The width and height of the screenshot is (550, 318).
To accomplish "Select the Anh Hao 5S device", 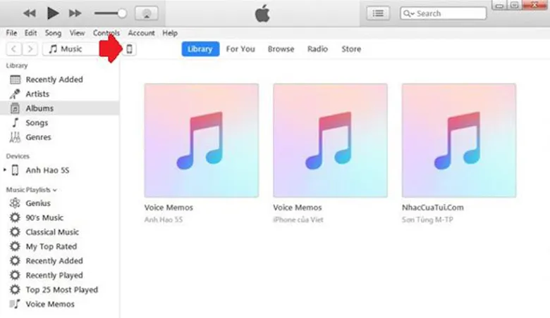I will (x=47, y=170).
